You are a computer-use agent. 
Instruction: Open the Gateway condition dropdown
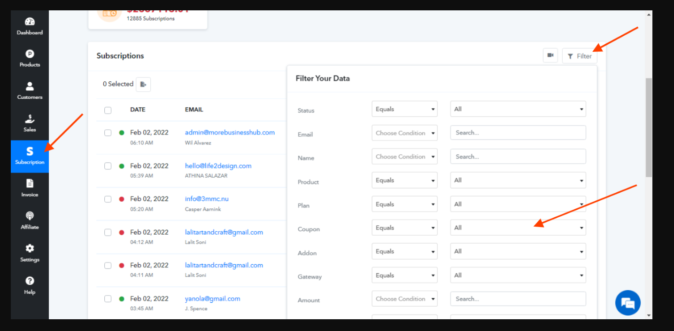(404, 275)
